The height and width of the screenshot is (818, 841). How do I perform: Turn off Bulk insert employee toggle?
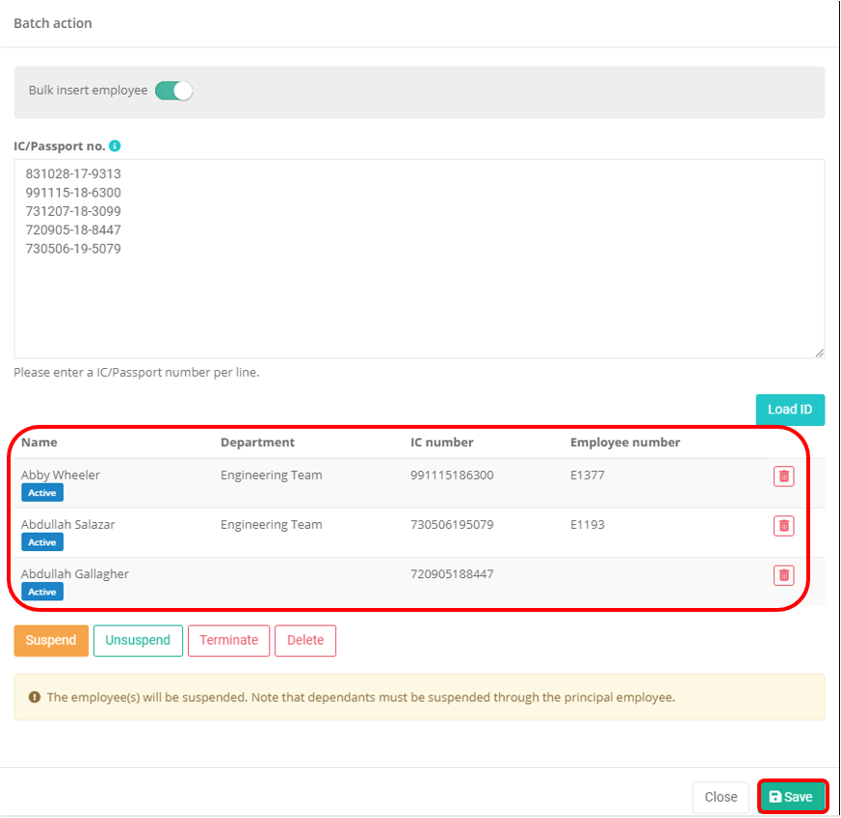(174, 91)
